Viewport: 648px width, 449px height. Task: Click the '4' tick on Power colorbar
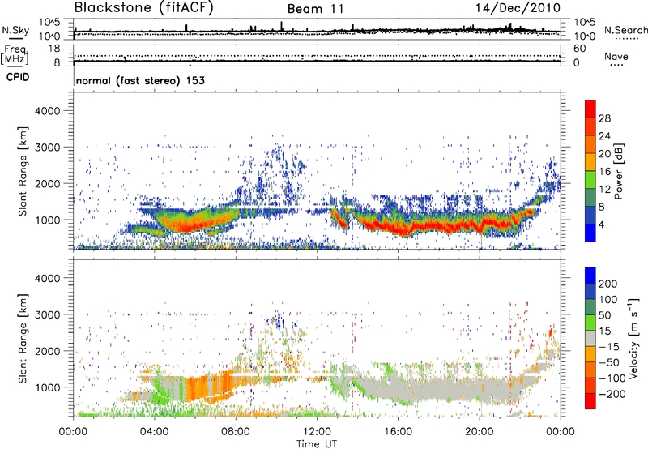601,224
